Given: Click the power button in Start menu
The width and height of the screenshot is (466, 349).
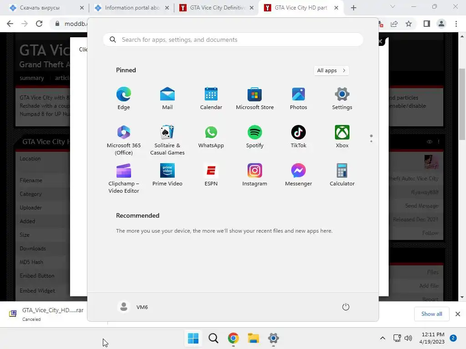Looking at the screenshot, I should pyautogui.click(x=346, y=307).
